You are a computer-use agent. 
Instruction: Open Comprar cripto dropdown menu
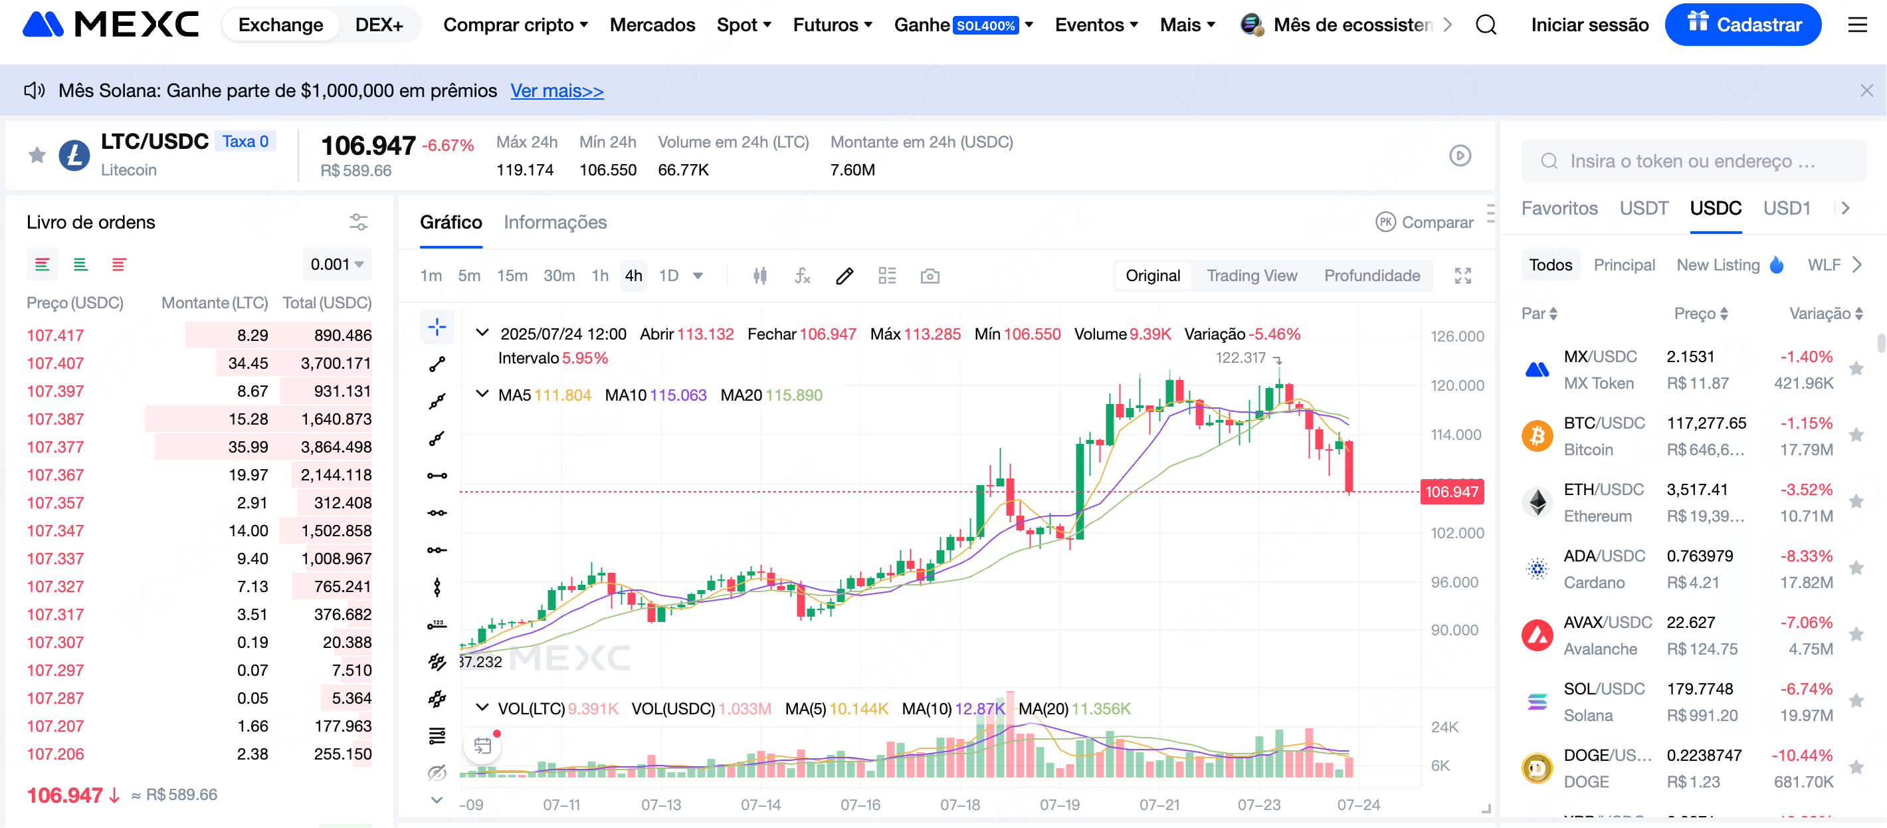515,25
